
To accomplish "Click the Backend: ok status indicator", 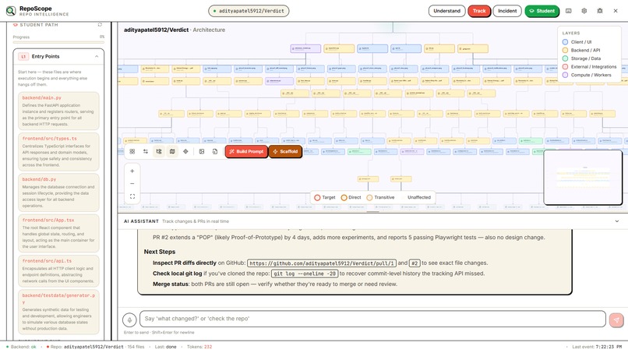I will (x=21, y=347).
